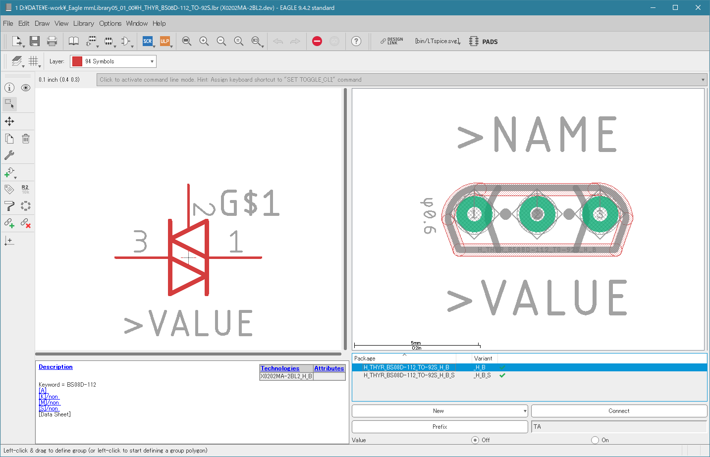Follow the [A] link in description
The width and height of the screenshot is (710, 457).
(42, 391)
